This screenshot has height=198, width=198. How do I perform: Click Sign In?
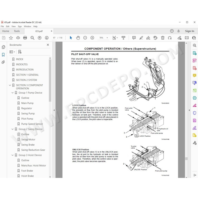pyautogui.click(x=190, y=31)
